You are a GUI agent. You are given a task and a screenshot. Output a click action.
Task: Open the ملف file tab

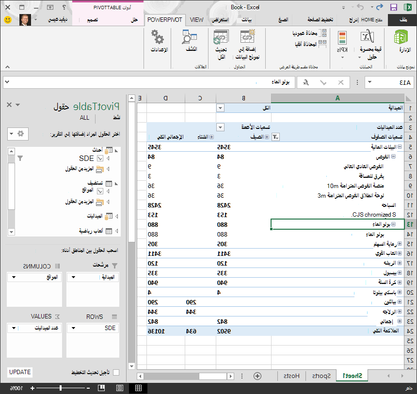[403, 20]
